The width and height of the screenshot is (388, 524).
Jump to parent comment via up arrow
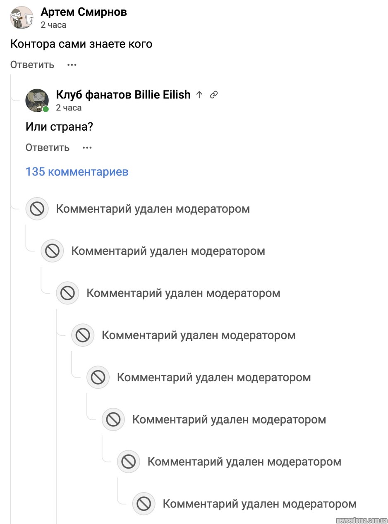point(199,95)
